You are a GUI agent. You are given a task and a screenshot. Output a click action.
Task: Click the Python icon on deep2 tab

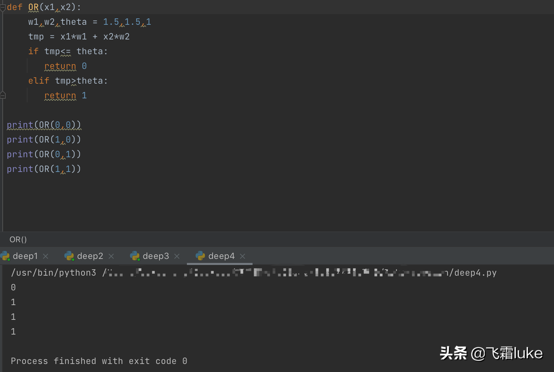pyautogui.click(x=69, y=256)
